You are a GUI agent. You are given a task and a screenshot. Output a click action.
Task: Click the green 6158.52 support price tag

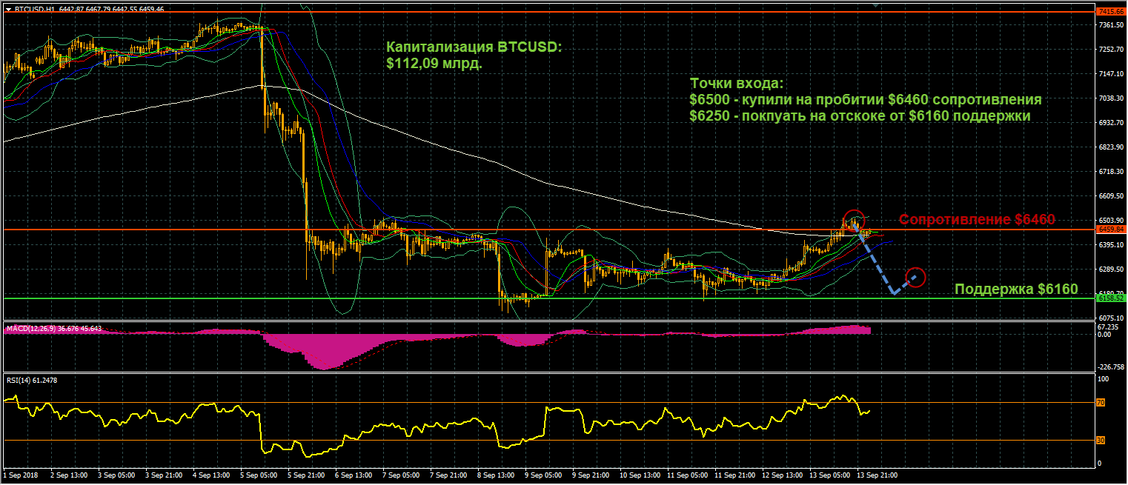point(1110,298)
